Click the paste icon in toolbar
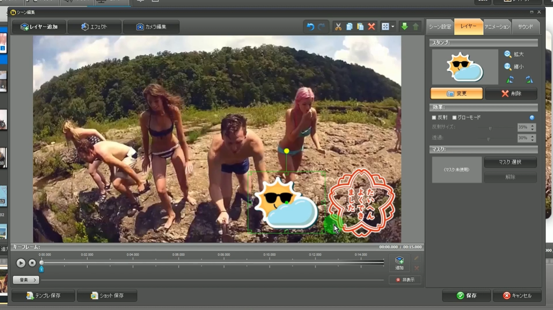The image size is (553, 310). [x=360, y=27]
